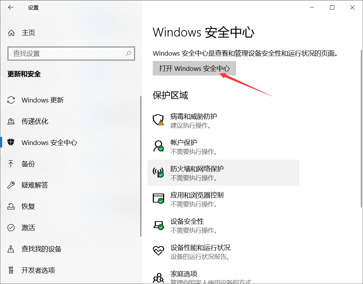Click the back arrow icon

(11, 7)
